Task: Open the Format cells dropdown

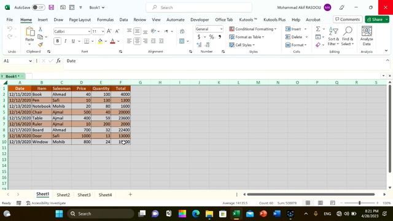Action: (296, 45)
